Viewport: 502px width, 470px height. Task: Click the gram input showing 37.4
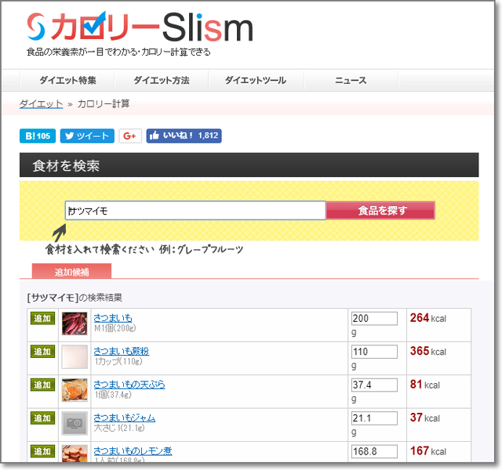coord(374,385)
